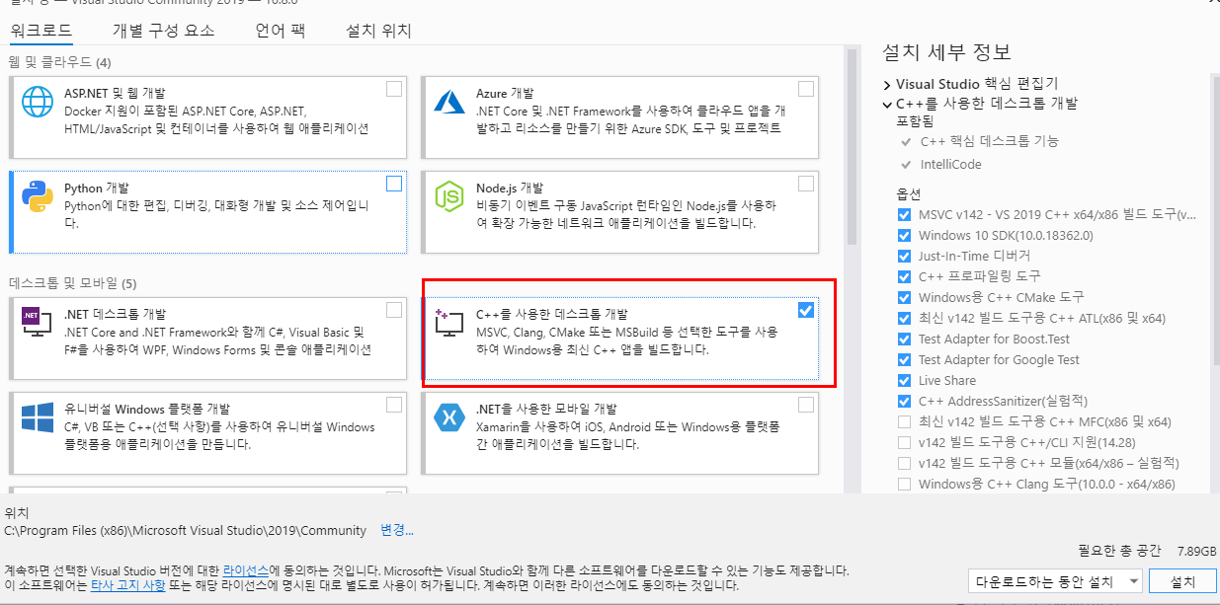Click the Node.js 개발 hexagon icon
Screen dimensions: 1220x605
click(x=449, y=197)
